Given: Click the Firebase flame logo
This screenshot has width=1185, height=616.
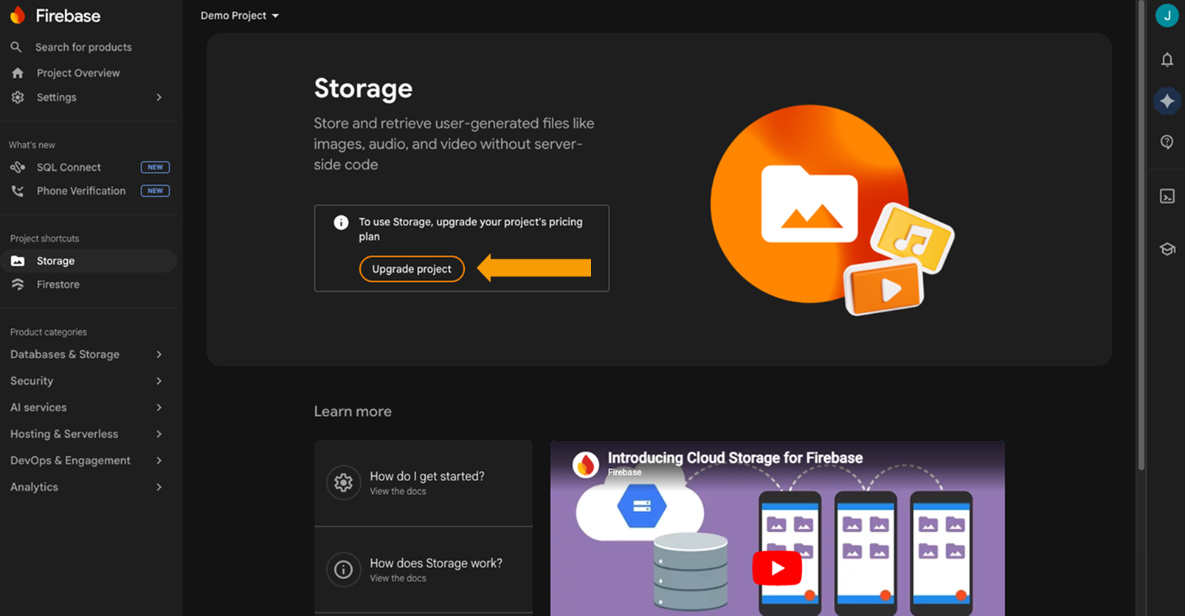Looking at the screenshot, I should (x=18, y=15).
